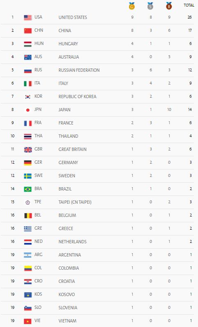The width and height of the screenshot is (198, 327).
Task: Click the Hungary flag icon
Action: coord(28,44)
